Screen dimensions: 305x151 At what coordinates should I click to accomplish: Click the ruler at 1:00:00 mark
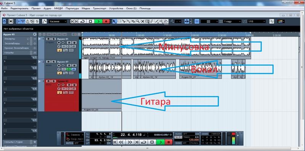pos(140,35)
